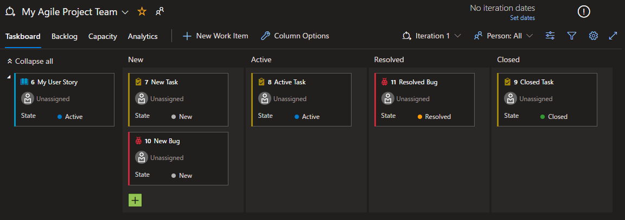Image resolution: width=625 pixels, height=220 pixels.
Task: Switch to the Backlog tab
Action: 65,36
